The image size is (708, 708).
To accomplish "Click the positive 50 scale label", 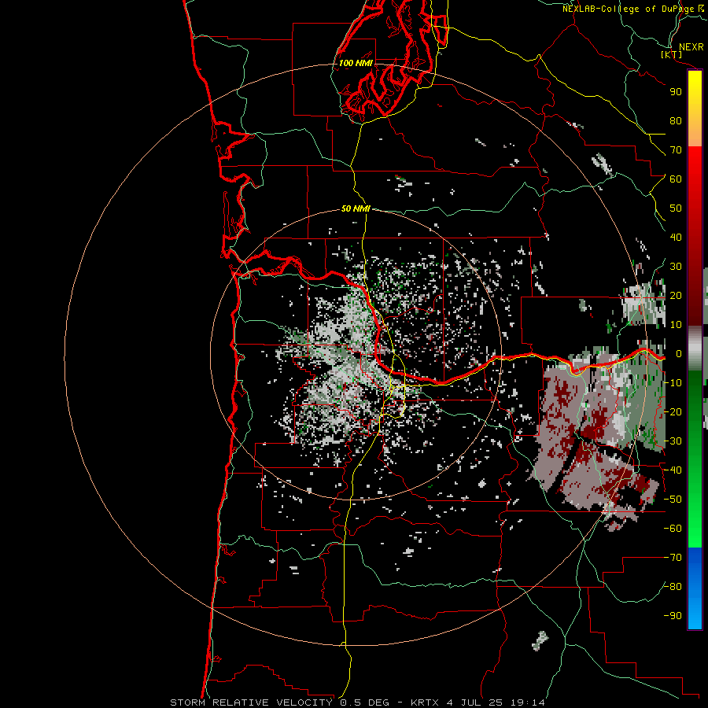I will 676,208.
